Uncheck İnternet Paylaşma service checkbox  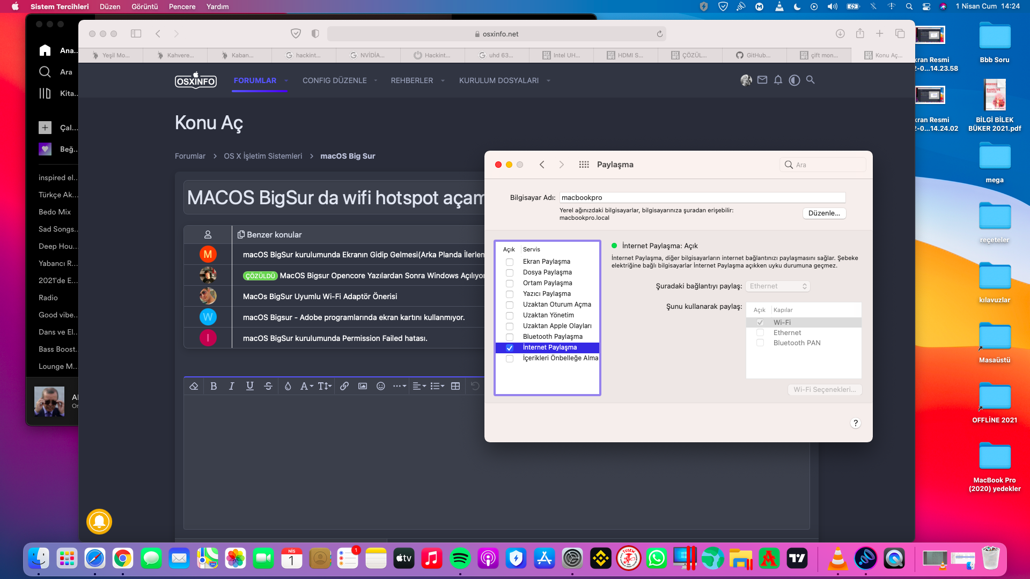(510, 348)
